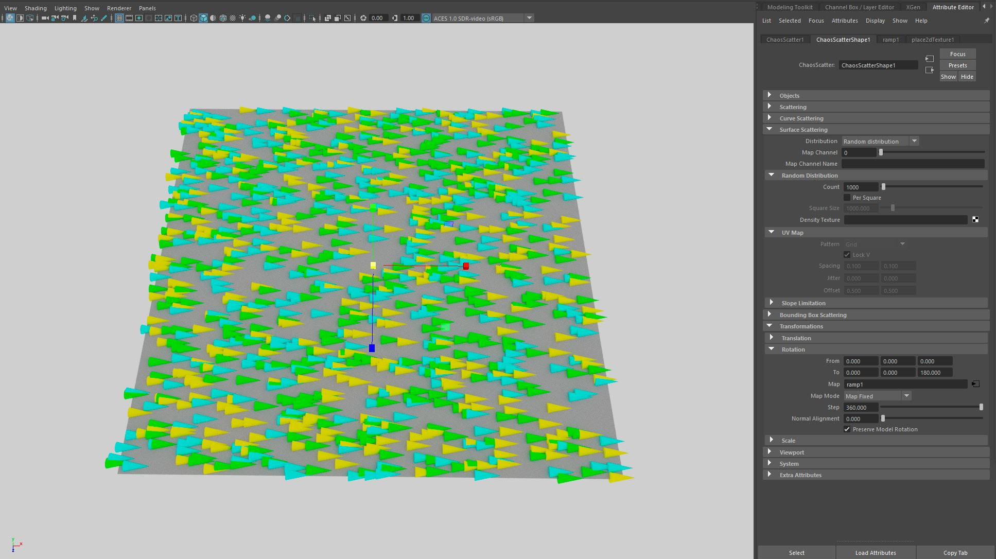Uncheck Preserve Model Rotation
Screen dimensions: 996x559
[847, 429]
